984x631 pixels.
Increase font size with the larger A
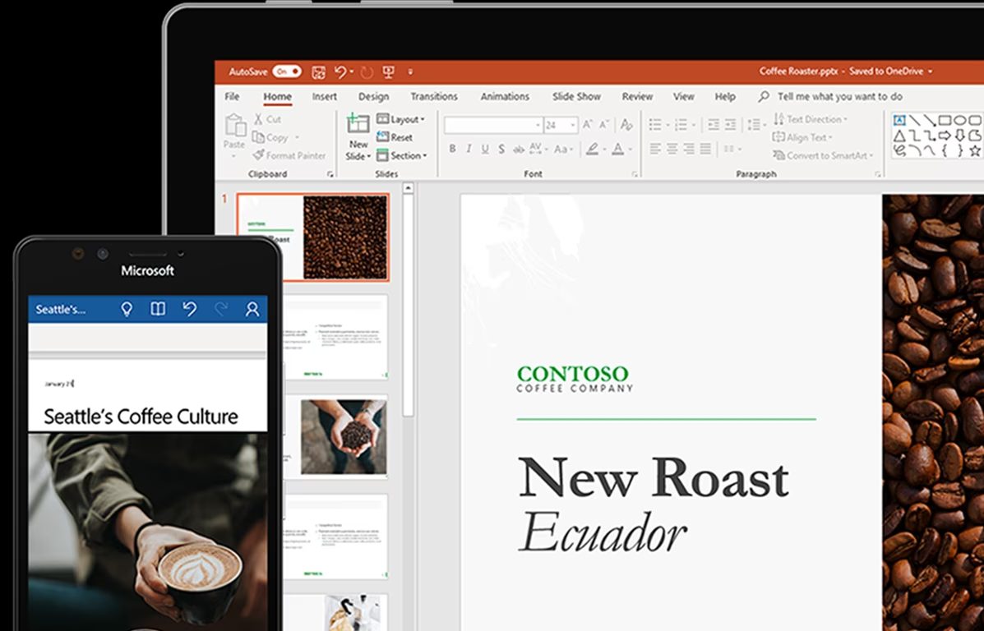point(588,125)
